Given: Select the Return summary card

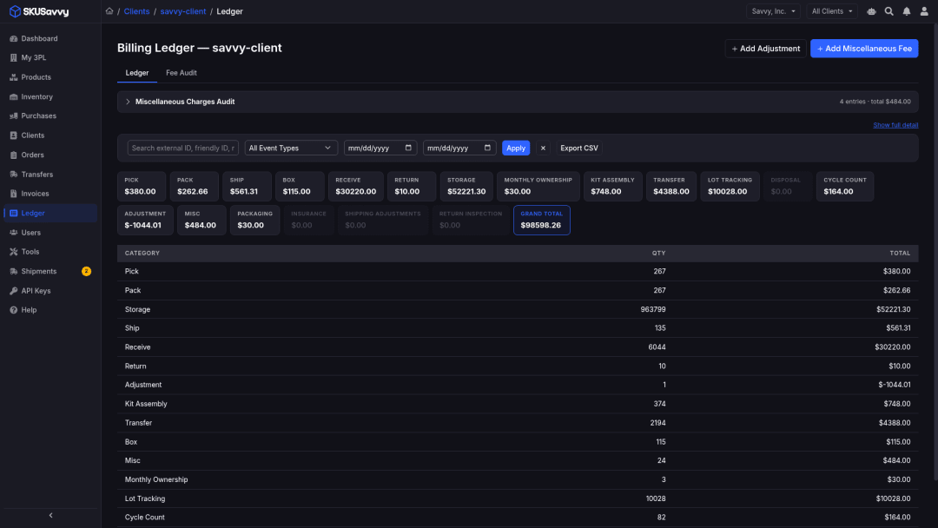Looking at the screenshot, I should coord(412,186).
